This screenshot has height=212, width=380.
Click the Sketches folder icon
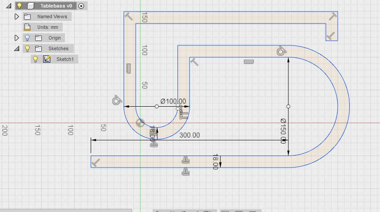(38, 48)
